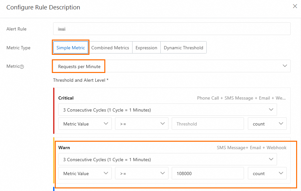
Task: Open the Critical comparison operator dropdown
Action: click(x=142, y=124)
